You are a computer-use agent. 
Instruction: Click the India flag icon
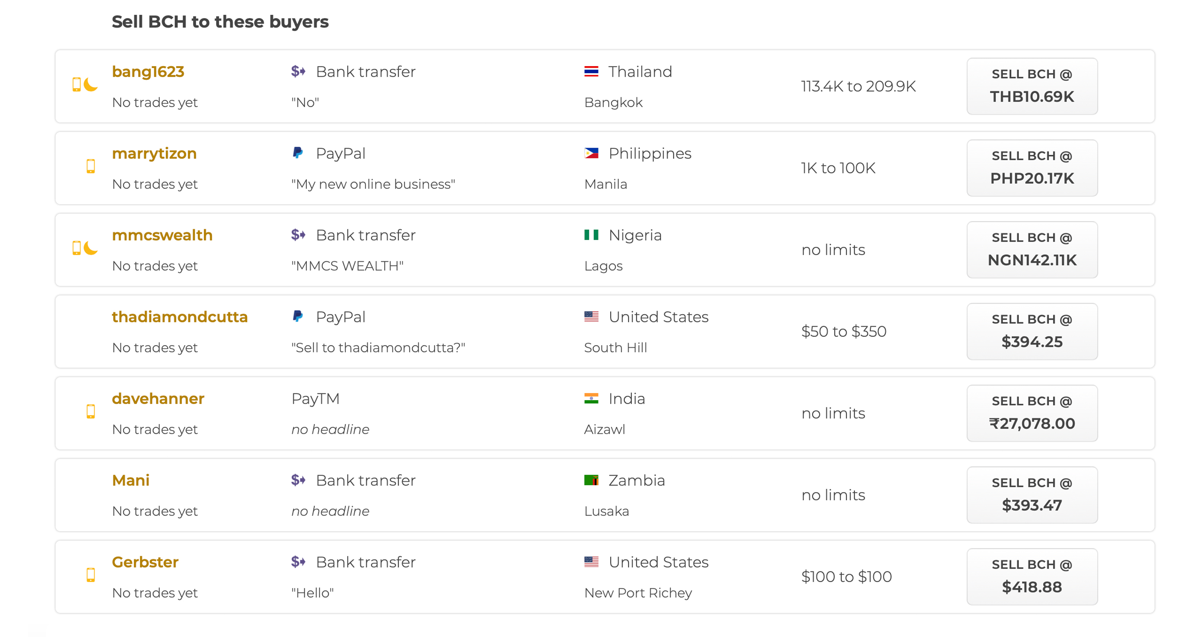591,398
